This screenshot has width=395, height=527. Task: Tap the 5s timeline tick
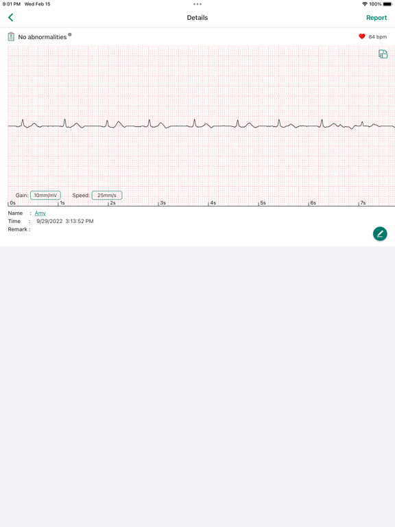[x=263, y=202]
